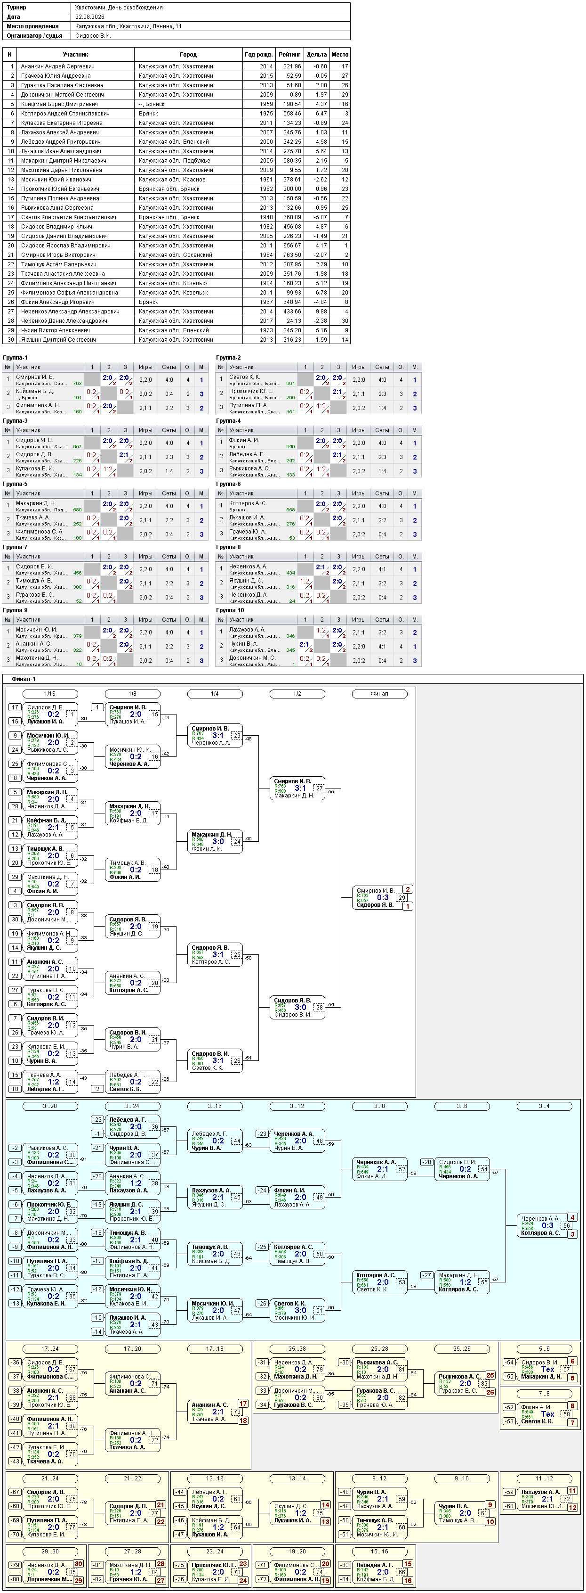Select the date value "22.08.2026"
Image resolution: width=586 pixels, height=1593 pixels.
tap(90, 16)
